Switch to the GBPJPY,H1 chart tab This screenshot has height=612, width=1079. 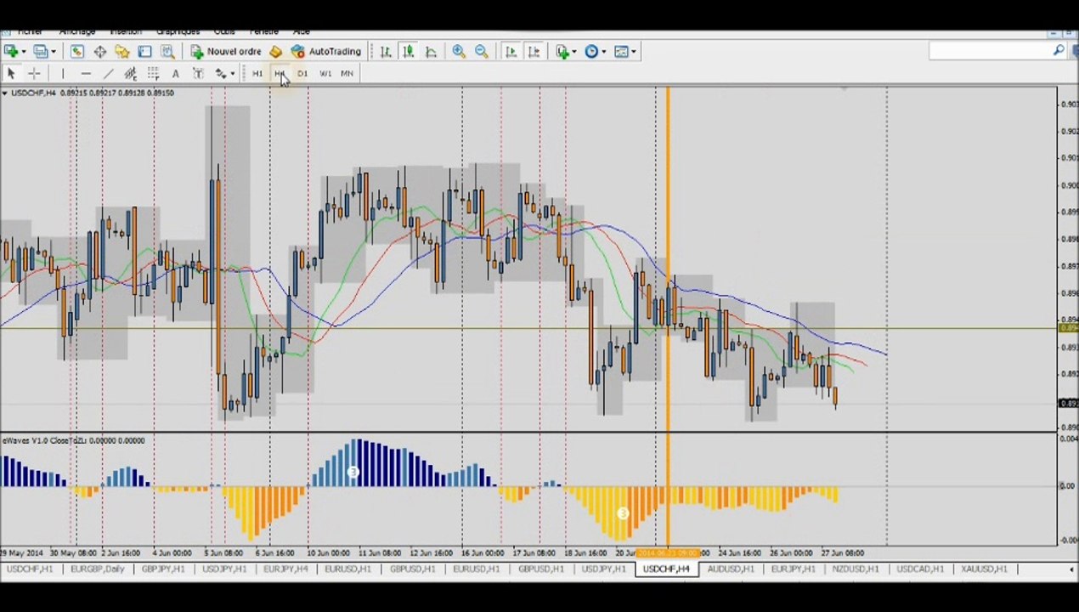(x=162, y=569)
